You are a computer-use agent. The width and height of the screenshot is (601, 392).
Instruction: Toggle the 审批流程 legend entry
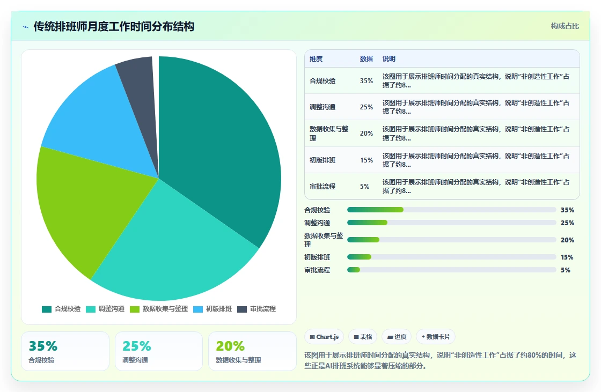tap(257, 309)
